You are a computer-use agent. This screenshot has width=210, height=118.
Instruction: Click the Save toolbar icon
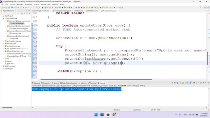(x=6, y=8)
